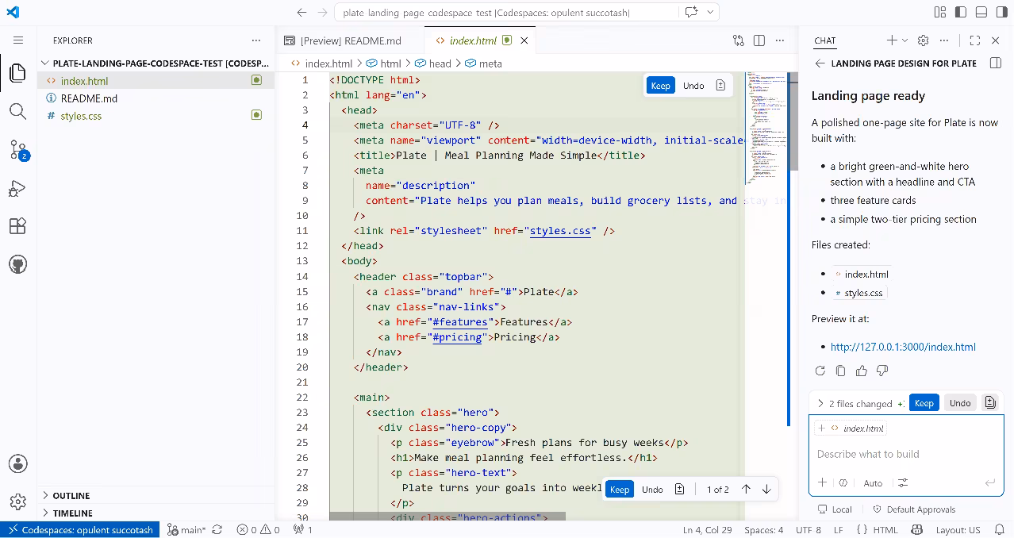
Task: Select index.html in the explorer tree
Action: click(x=156, y=81)
